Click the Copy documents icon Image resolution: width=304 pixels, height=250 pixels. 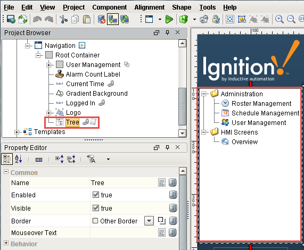75,19
